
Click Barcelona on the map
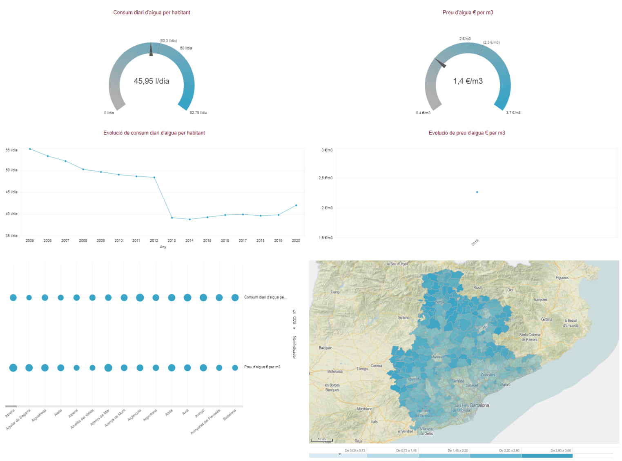click(479, 405)
